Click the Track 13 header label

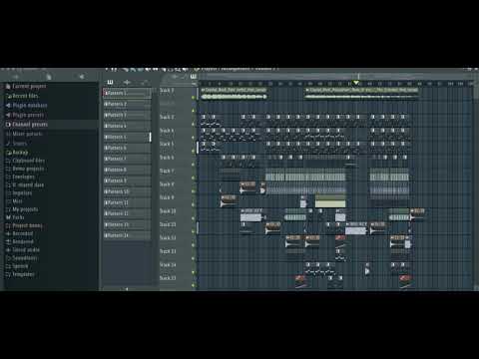(168, 251)
